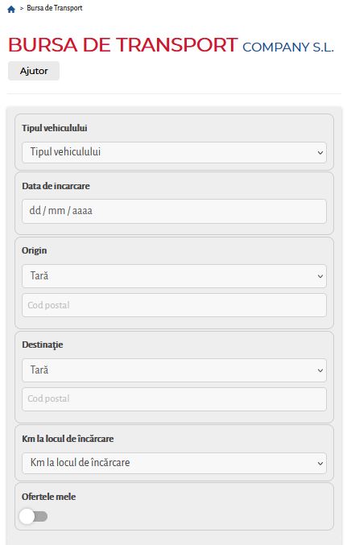Toggle the Ofertele mele switch
Screen dimensions: 351x545
[x=33, y=516]
